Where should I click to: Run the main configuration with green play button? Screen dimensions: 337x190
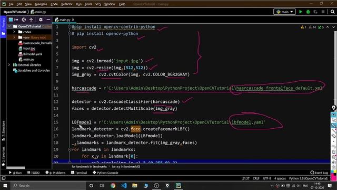(301, 12)
